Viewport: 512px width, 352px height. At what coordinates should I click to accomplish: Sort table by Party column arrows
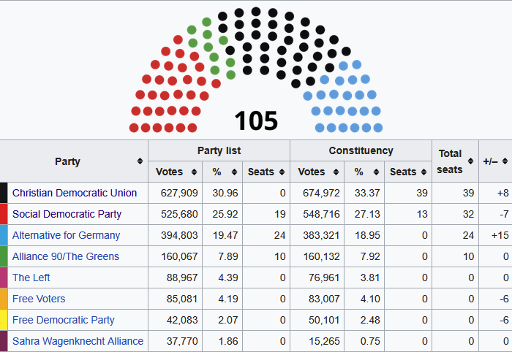(140, 161)
